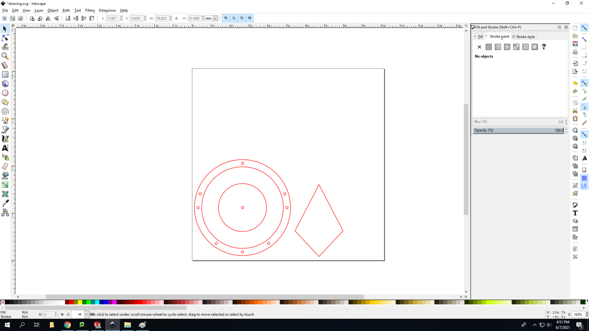Click the H height spinner arrows
The width and height of the screenshot is (589, 331).
[203, 18]
